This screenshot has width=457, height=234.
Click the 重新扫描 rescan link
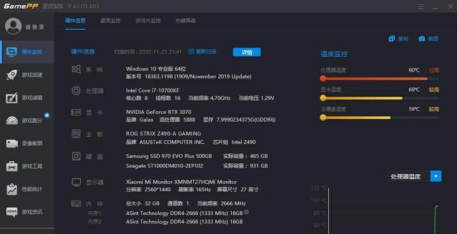(206, 51)
